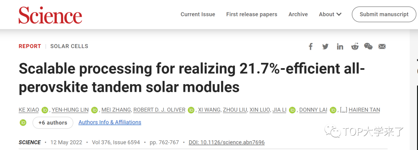This screenshot has width=418, height=150.
Task: Open the Archive menu item
Action: pos(298,14)
